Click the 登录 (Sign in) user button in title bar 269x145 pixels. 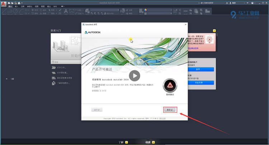click(233, 3)
